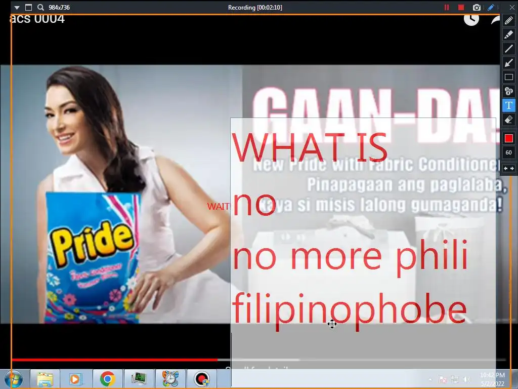Click the Action Center flag tray icon
This screenshot has height=389, width=518.
pyautogui.click(x=443, y=379)
